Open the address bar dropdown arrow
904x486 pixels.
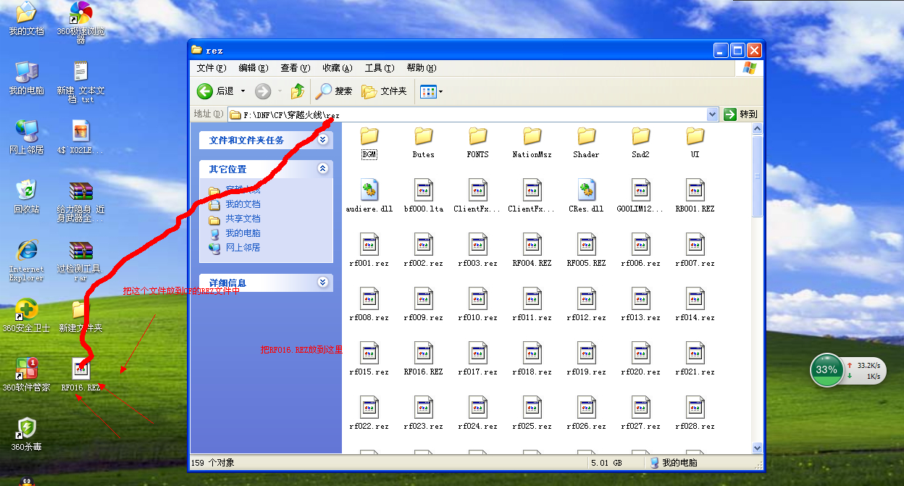(x=712, y=114)
